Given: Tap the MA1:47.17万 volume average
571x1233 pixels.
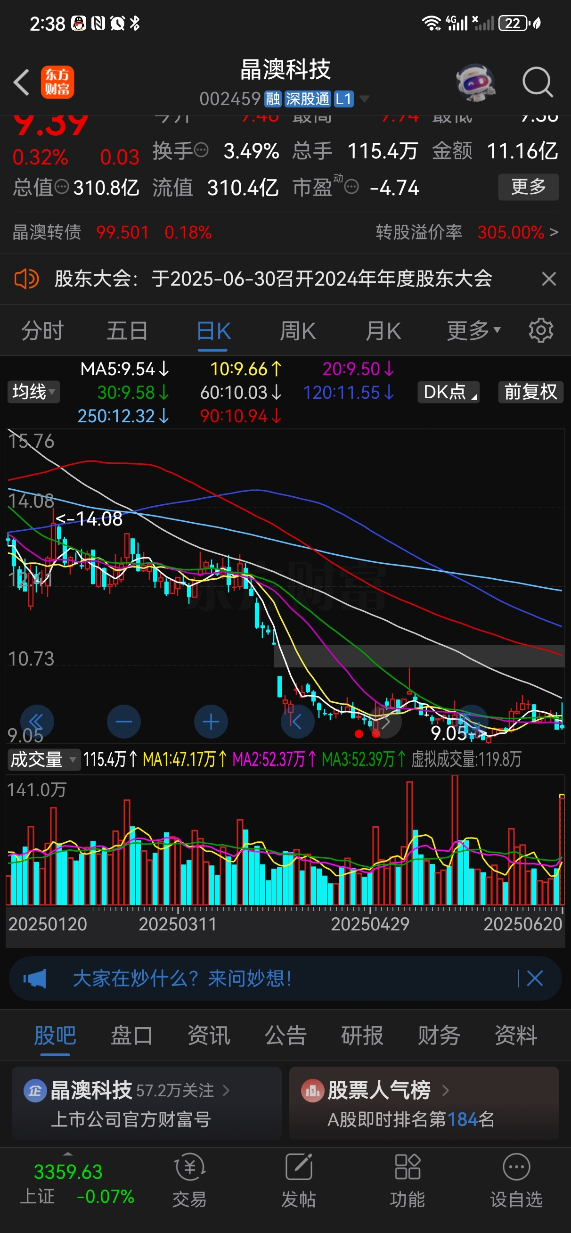Looking at the screenshot, I should point(185,760).
